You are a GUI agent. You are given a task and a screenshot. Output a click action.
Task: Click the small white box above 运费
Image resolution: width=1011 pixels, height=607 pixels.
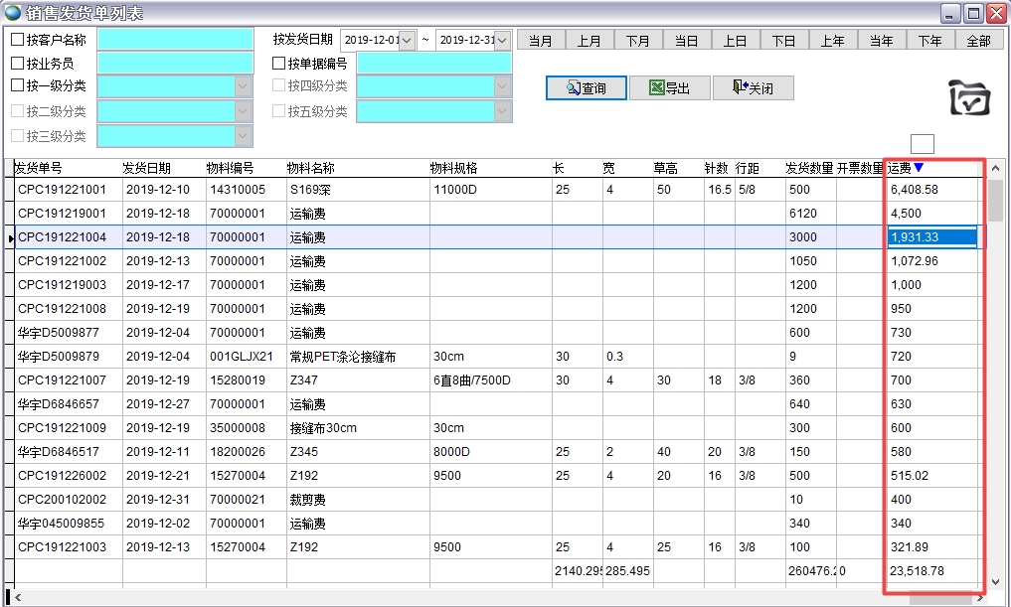coord(922,144)
